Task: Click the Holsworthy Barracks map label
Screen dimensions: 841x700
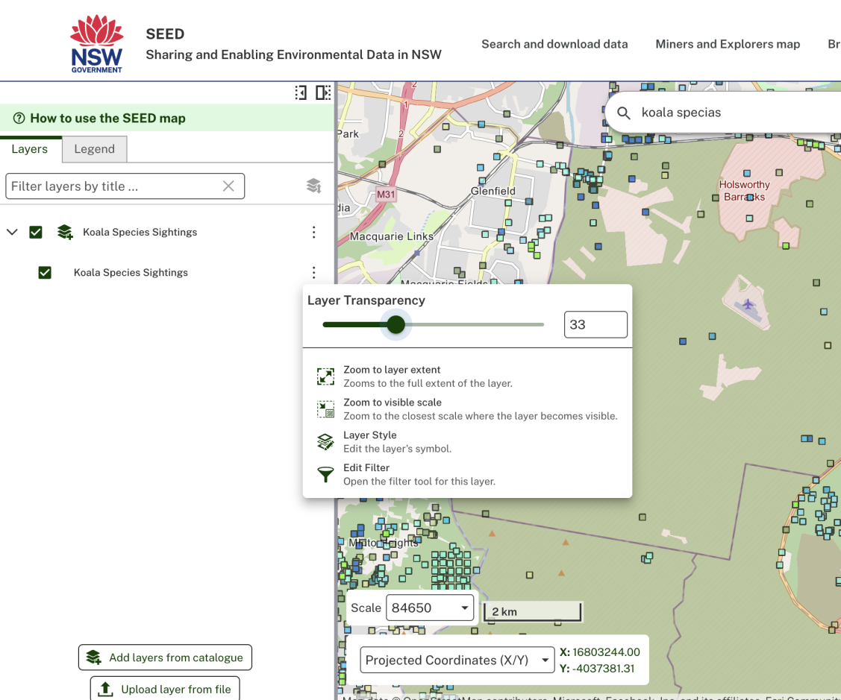Action: click(744, 191)
